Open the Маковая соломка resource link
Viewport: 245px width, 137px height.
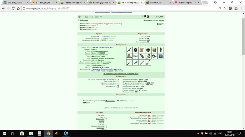tap(98, 126)
